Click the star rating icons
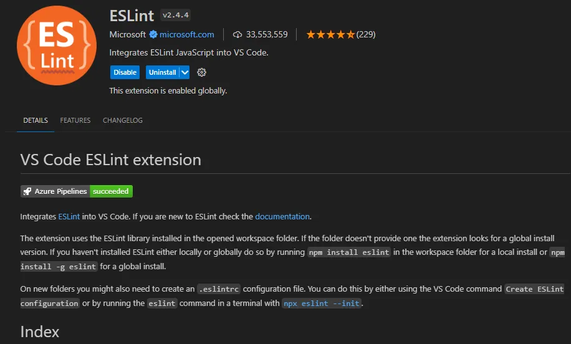 pos(330,34)
